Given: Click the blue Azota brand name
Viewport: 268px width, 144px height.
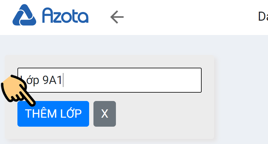Looking at the screenshot, I should point(65,15).
